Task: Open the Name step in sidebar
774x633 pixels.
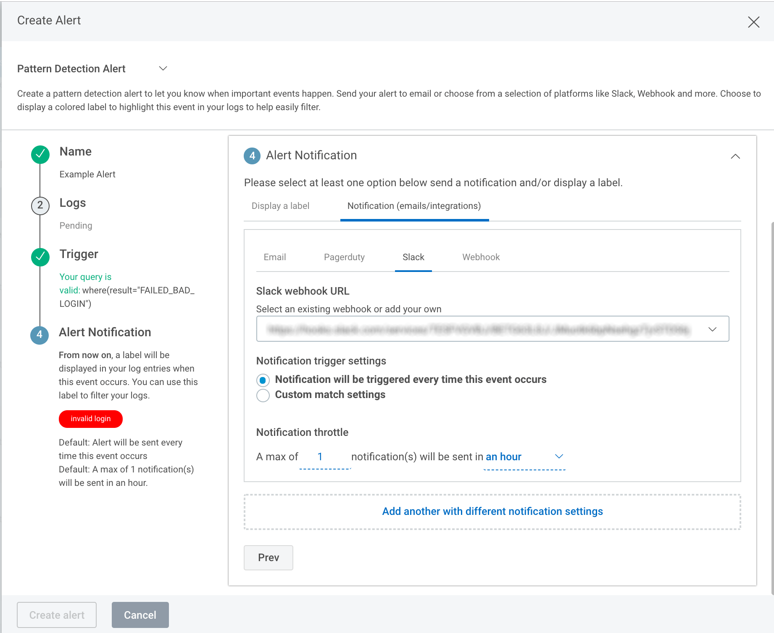Action: coord(76,152)
